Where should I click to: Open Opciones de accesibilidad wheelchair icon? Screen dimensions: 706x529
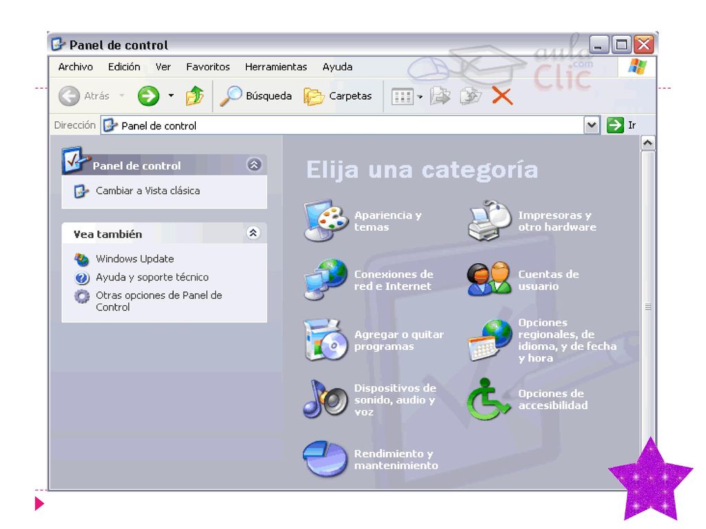point(489,399)
